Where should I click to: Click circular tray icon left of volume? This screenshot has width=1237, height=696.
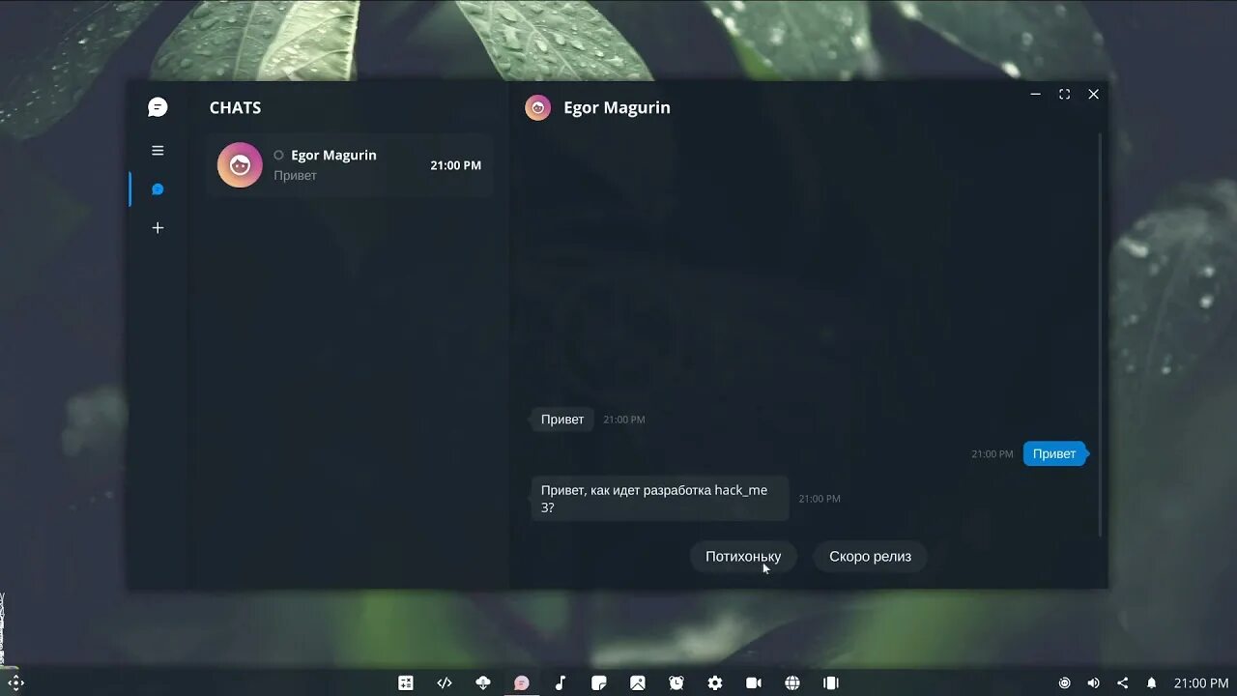[x=1064, y=682]
